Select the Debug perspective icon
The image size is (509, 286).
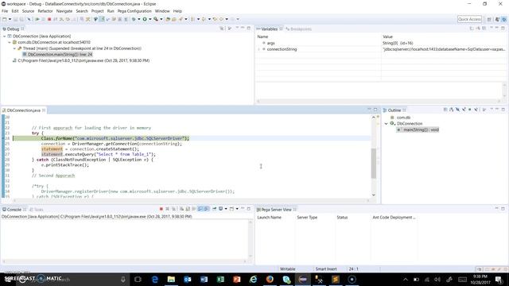click(x=504, y=19)
